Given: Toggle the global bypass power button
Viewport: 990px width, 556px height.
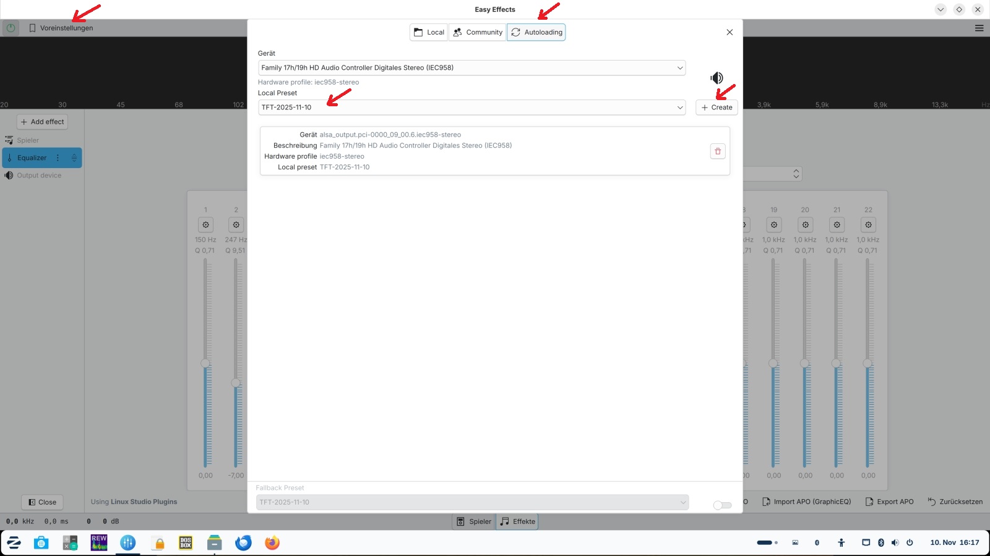Looking at the screenshot, I should (x=11, y=28).
